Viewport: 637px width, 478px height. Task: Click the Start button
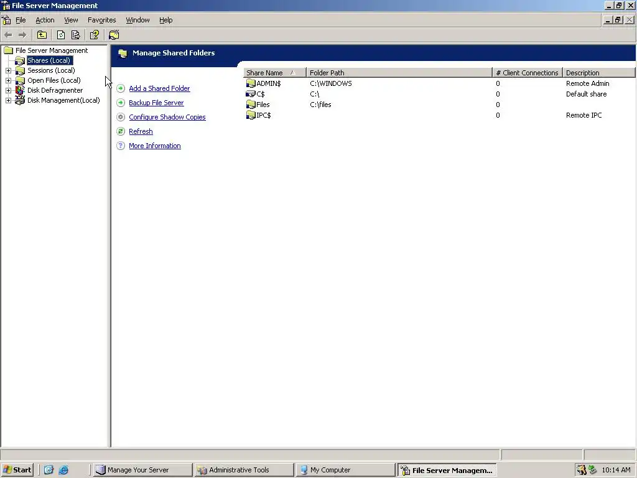pyautogui.click(x=17, y=470)
